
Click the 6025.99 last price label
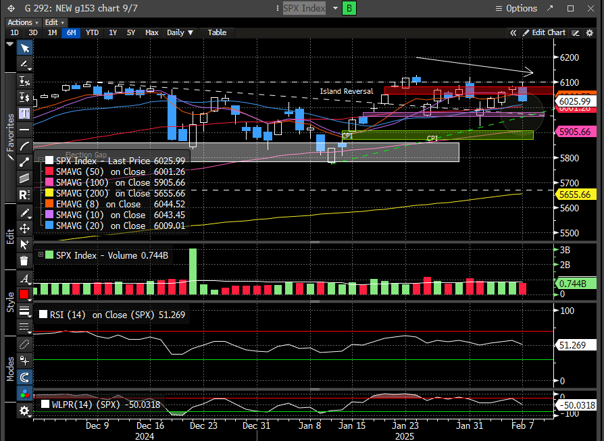[x=575, y=101]
